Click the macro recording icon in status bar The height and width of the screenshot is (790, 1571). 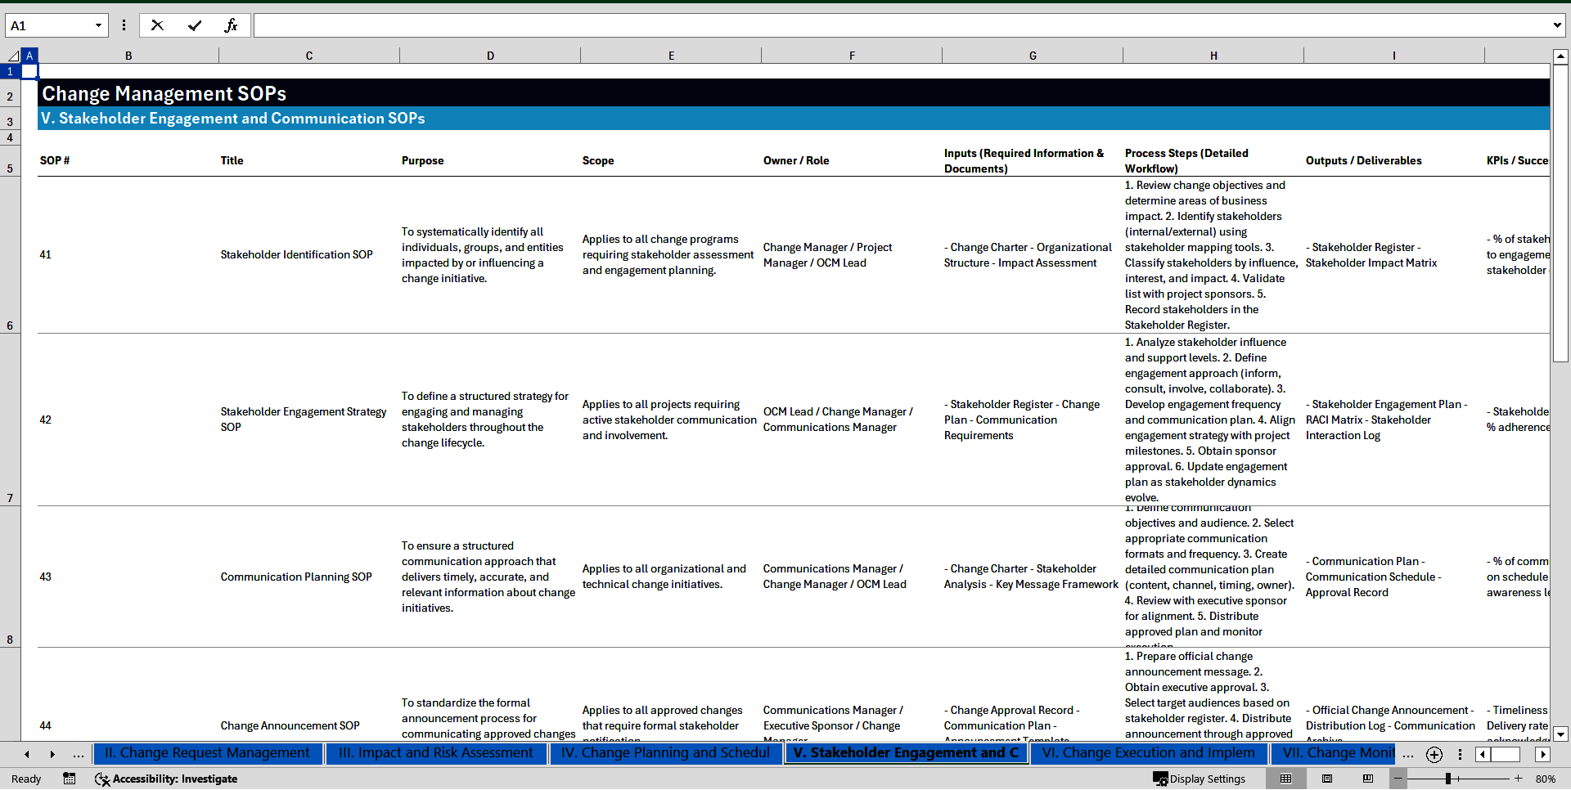(70, 779)
